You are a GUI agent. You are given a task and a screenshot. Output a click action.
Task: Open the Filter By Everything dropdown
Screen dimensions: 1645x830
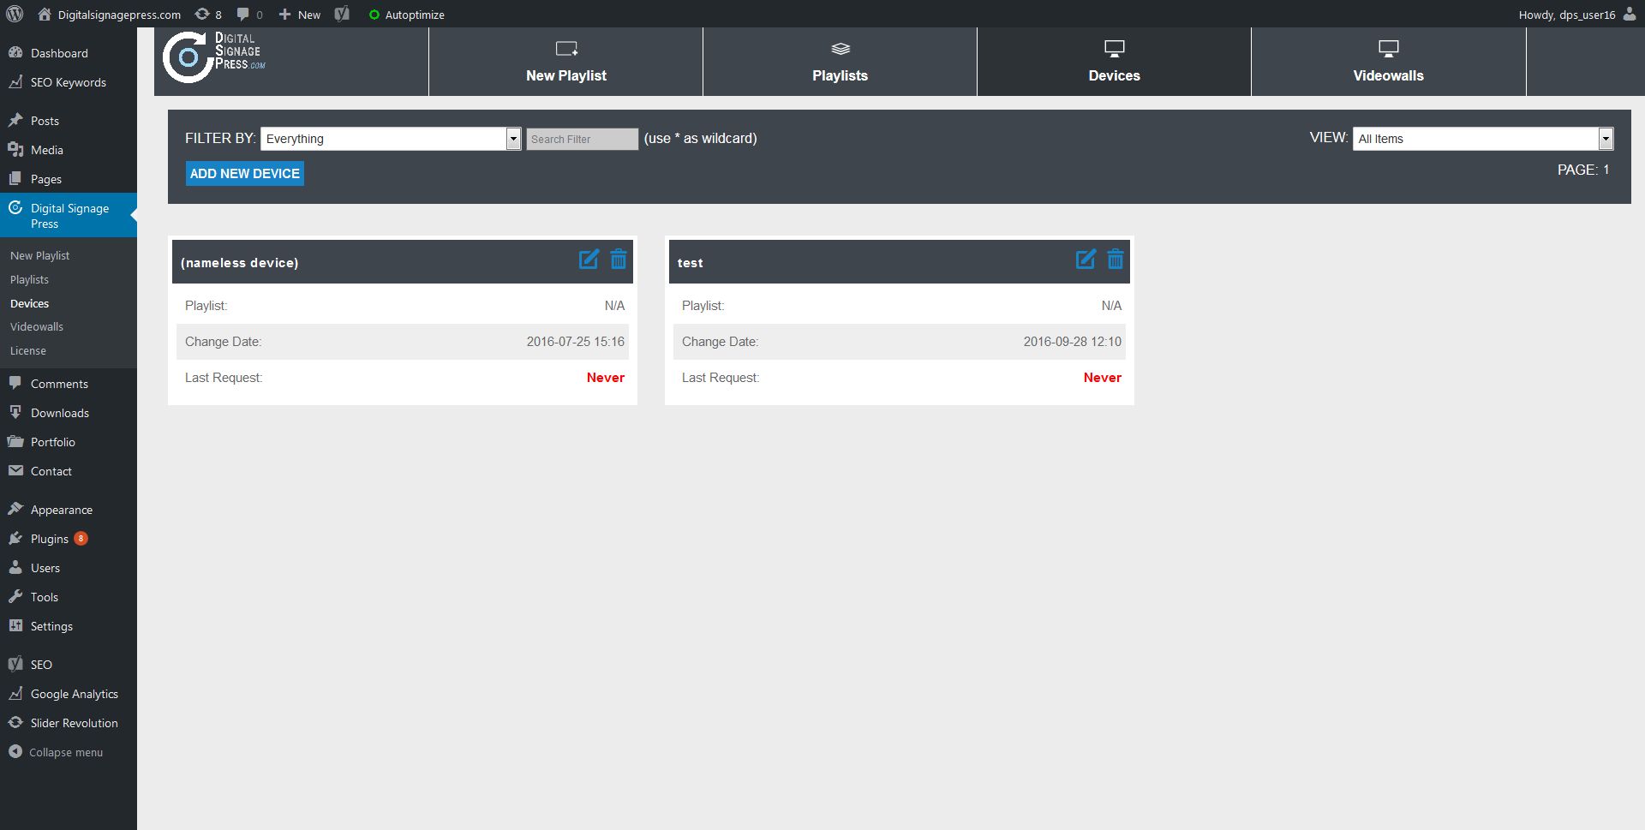coord(391,139)
